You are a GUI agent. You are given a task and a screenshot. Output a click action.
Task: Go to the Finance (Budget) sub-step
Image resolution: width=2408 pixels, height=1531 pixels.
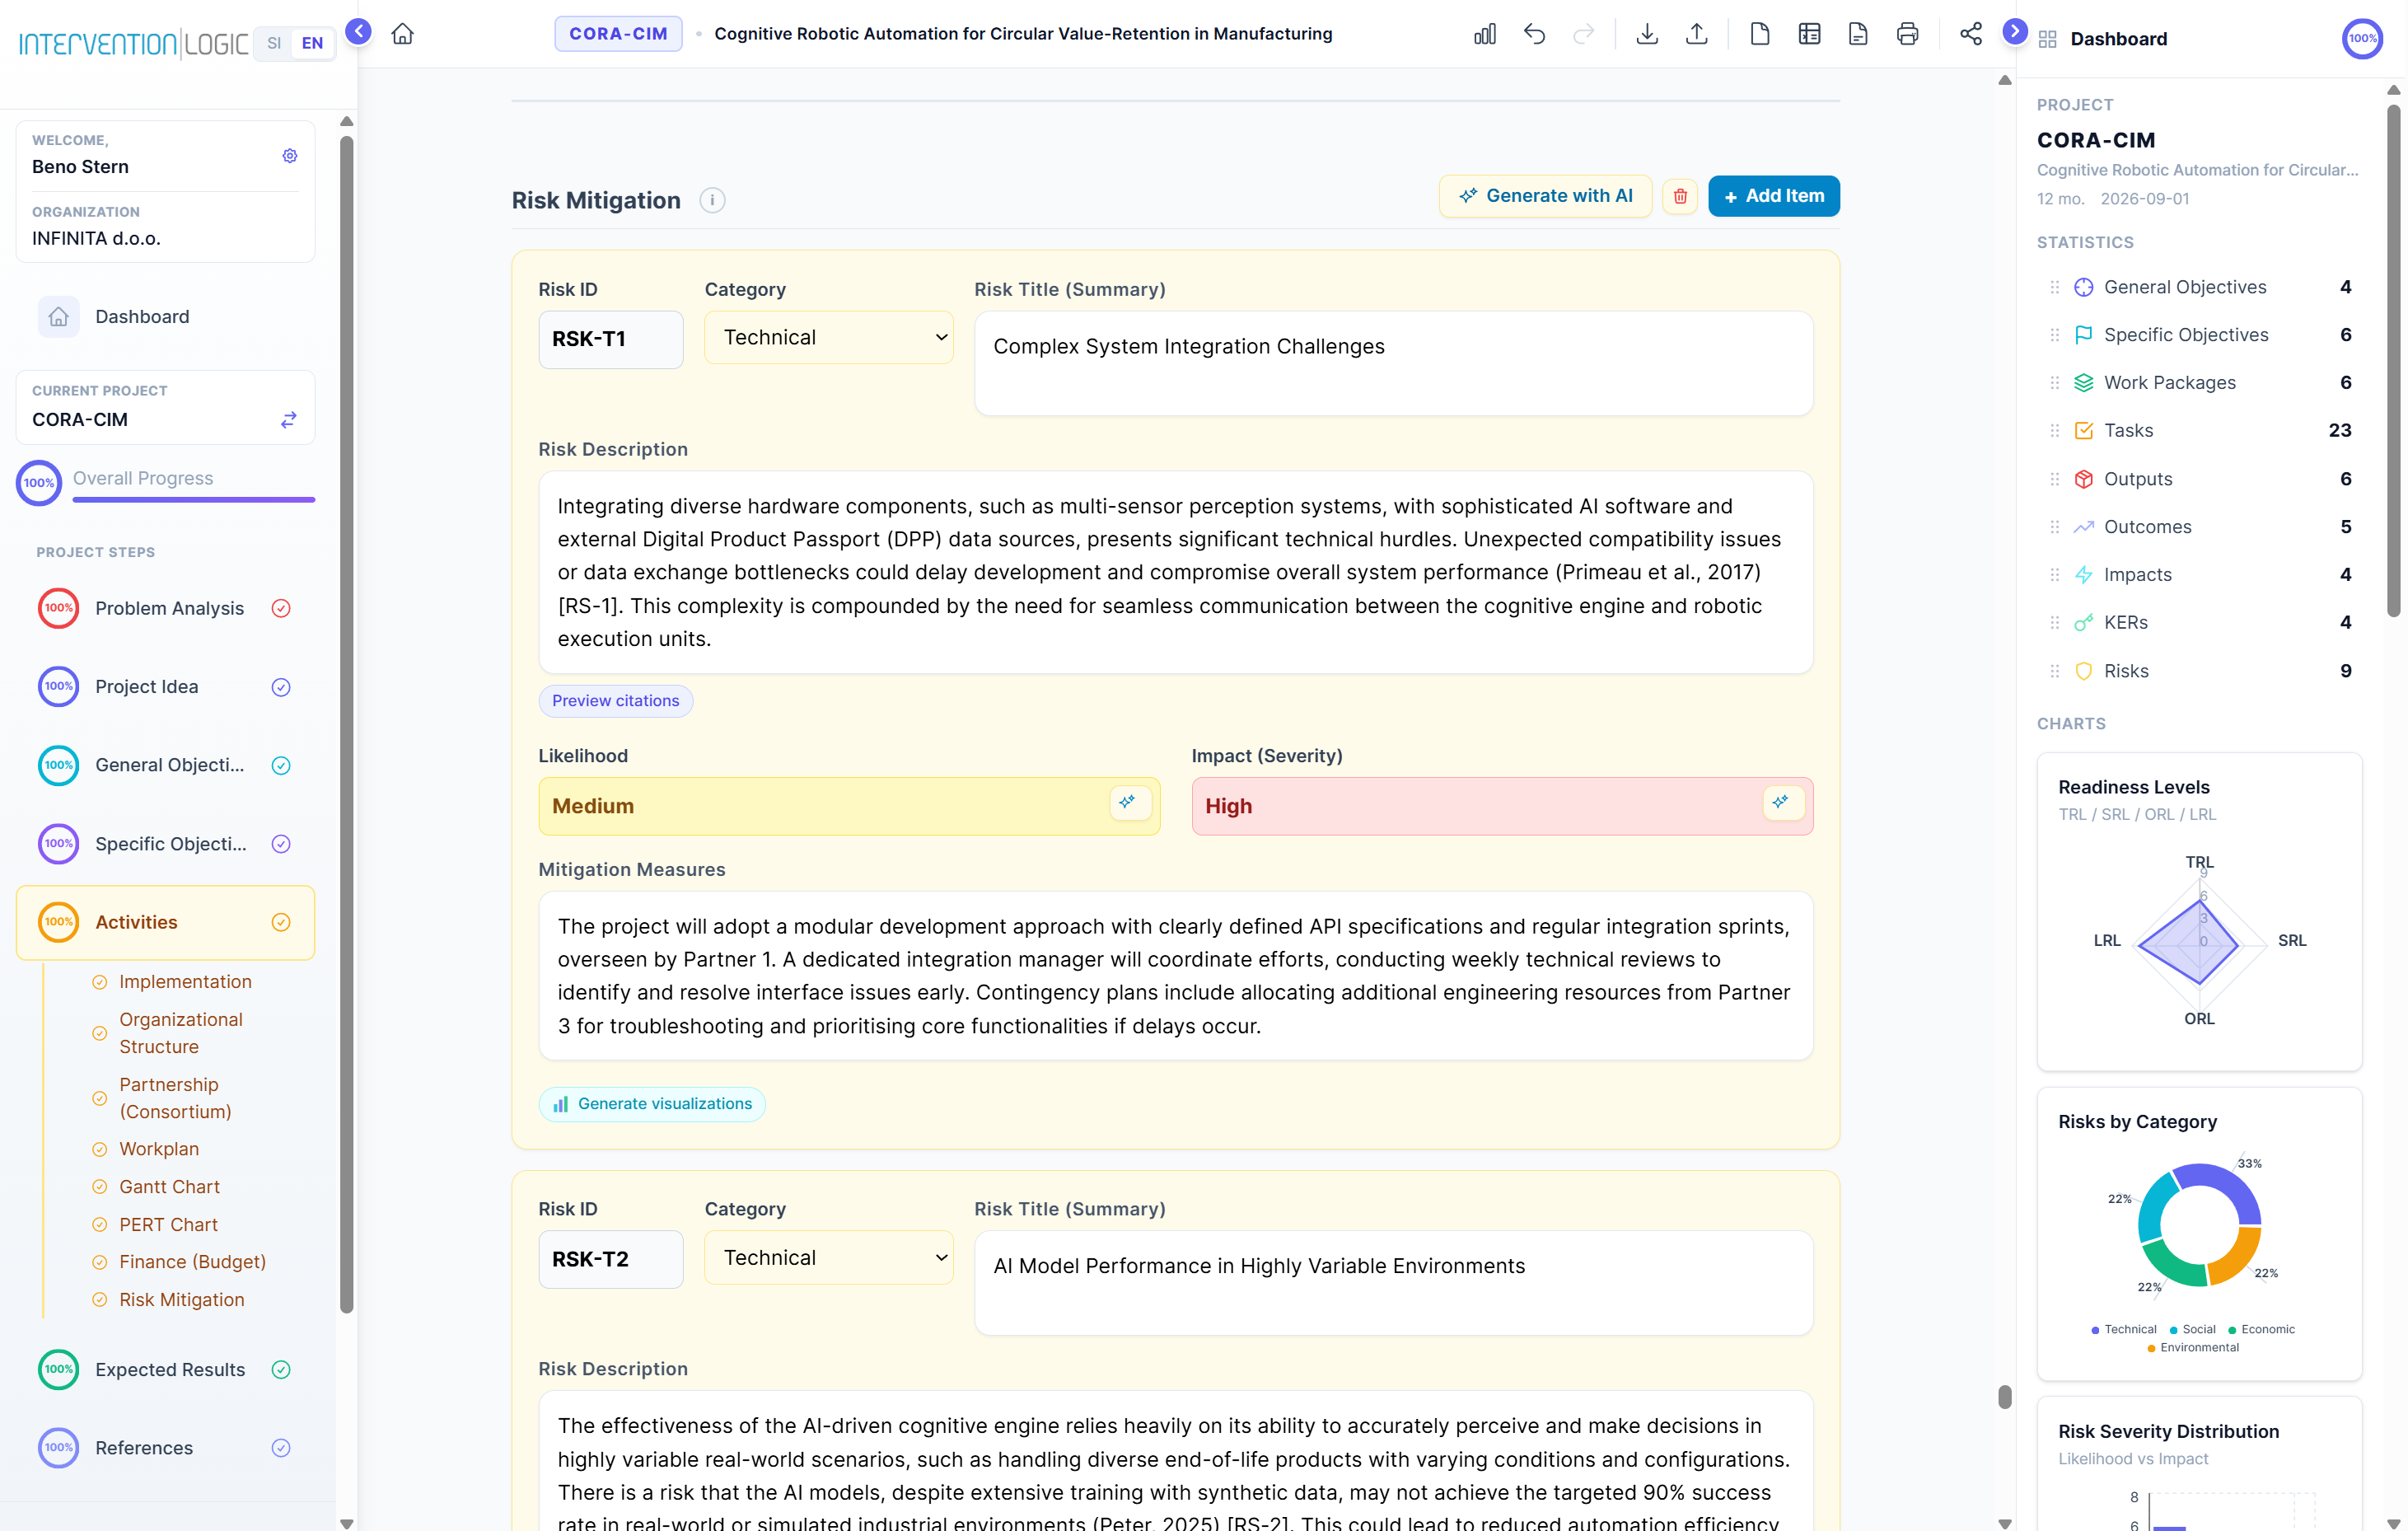pyautogui.click(x=192, y=1262)
